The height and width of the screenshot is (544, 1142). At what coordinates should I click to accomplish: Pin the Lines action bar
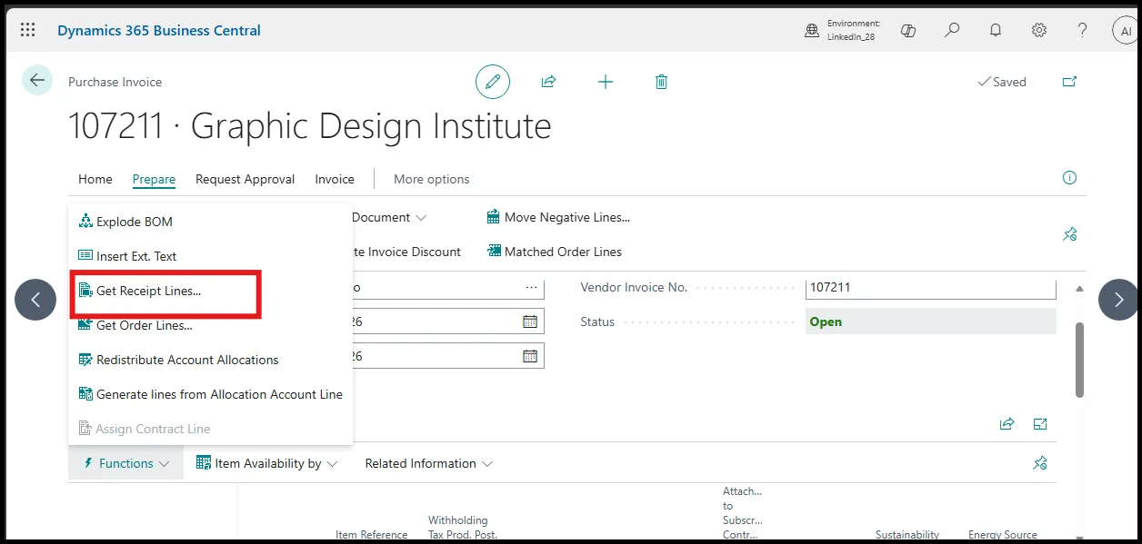coord(1040,463)
